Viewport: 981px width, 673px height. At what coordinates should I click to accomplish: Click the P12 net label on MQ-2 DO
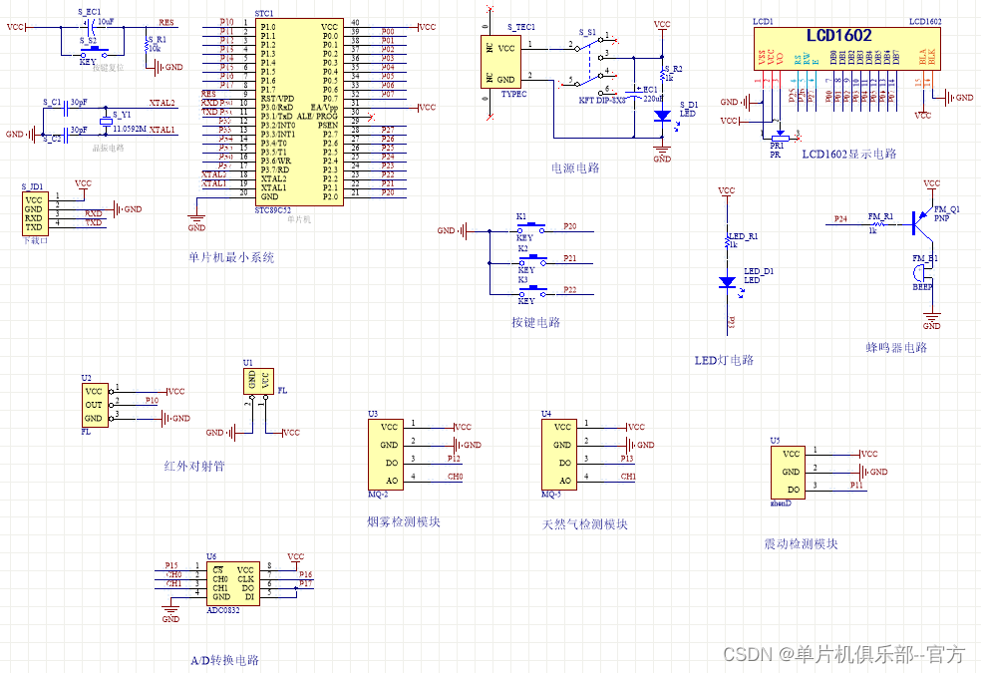pyautogui.click(x=455, y=459)
